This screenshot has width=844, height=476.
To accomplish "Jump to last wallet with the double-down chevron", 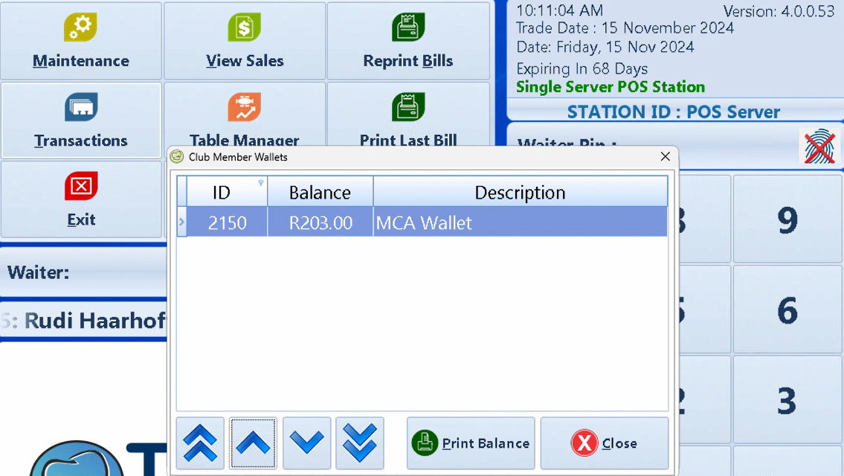I will point(360,443).
